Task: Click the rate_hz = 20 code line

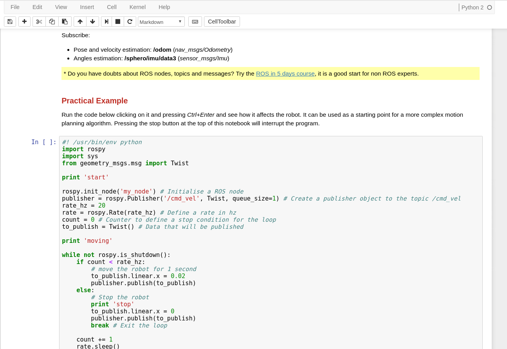Action: click(x=83, y=206)
